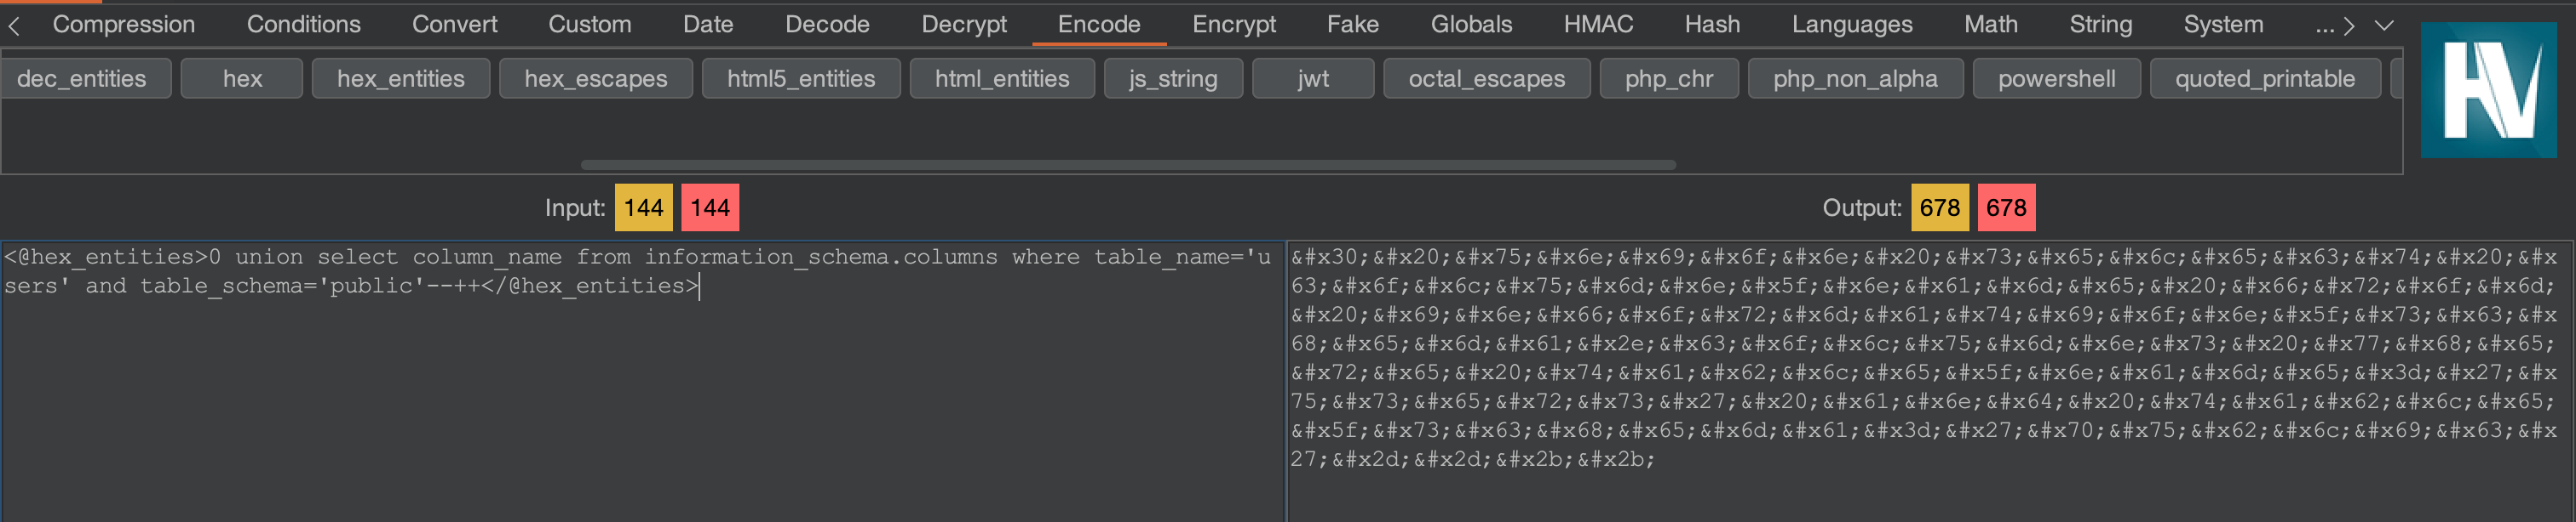This screenshot has height=522, width=2576.
Task: Click the horizontal scrollbar under tag buttons
Action: point(1127,165)
